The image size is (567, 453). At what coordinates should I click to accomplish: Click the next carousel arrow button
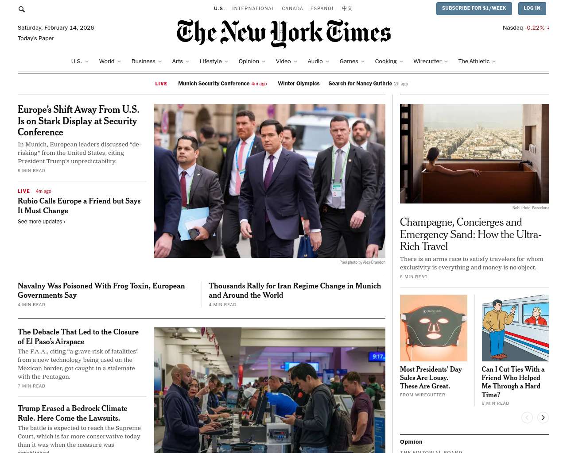pos(543,418)
